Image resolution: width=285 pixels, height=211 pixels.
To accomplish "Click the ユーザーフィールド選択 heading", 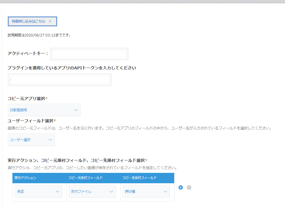I will 32,121.
